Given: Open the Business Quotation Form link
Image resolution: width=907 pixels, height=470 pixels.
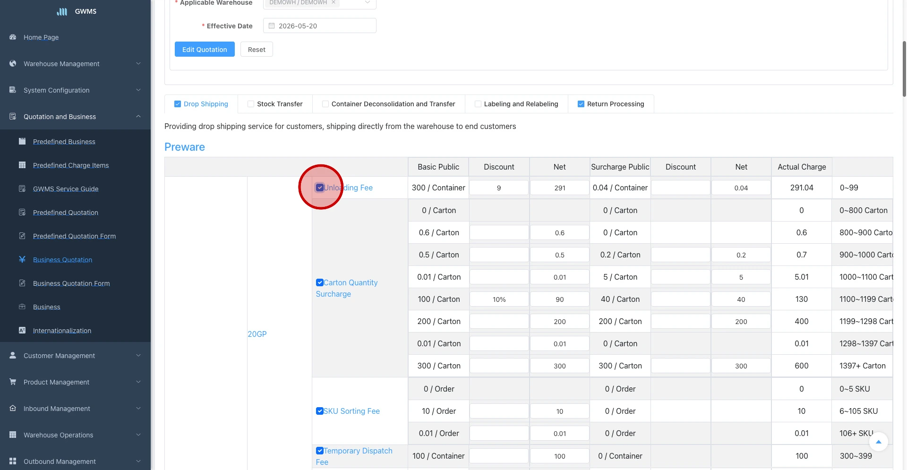Looking at the screenshot, I should pyautogui.click(x=71, y=283).
